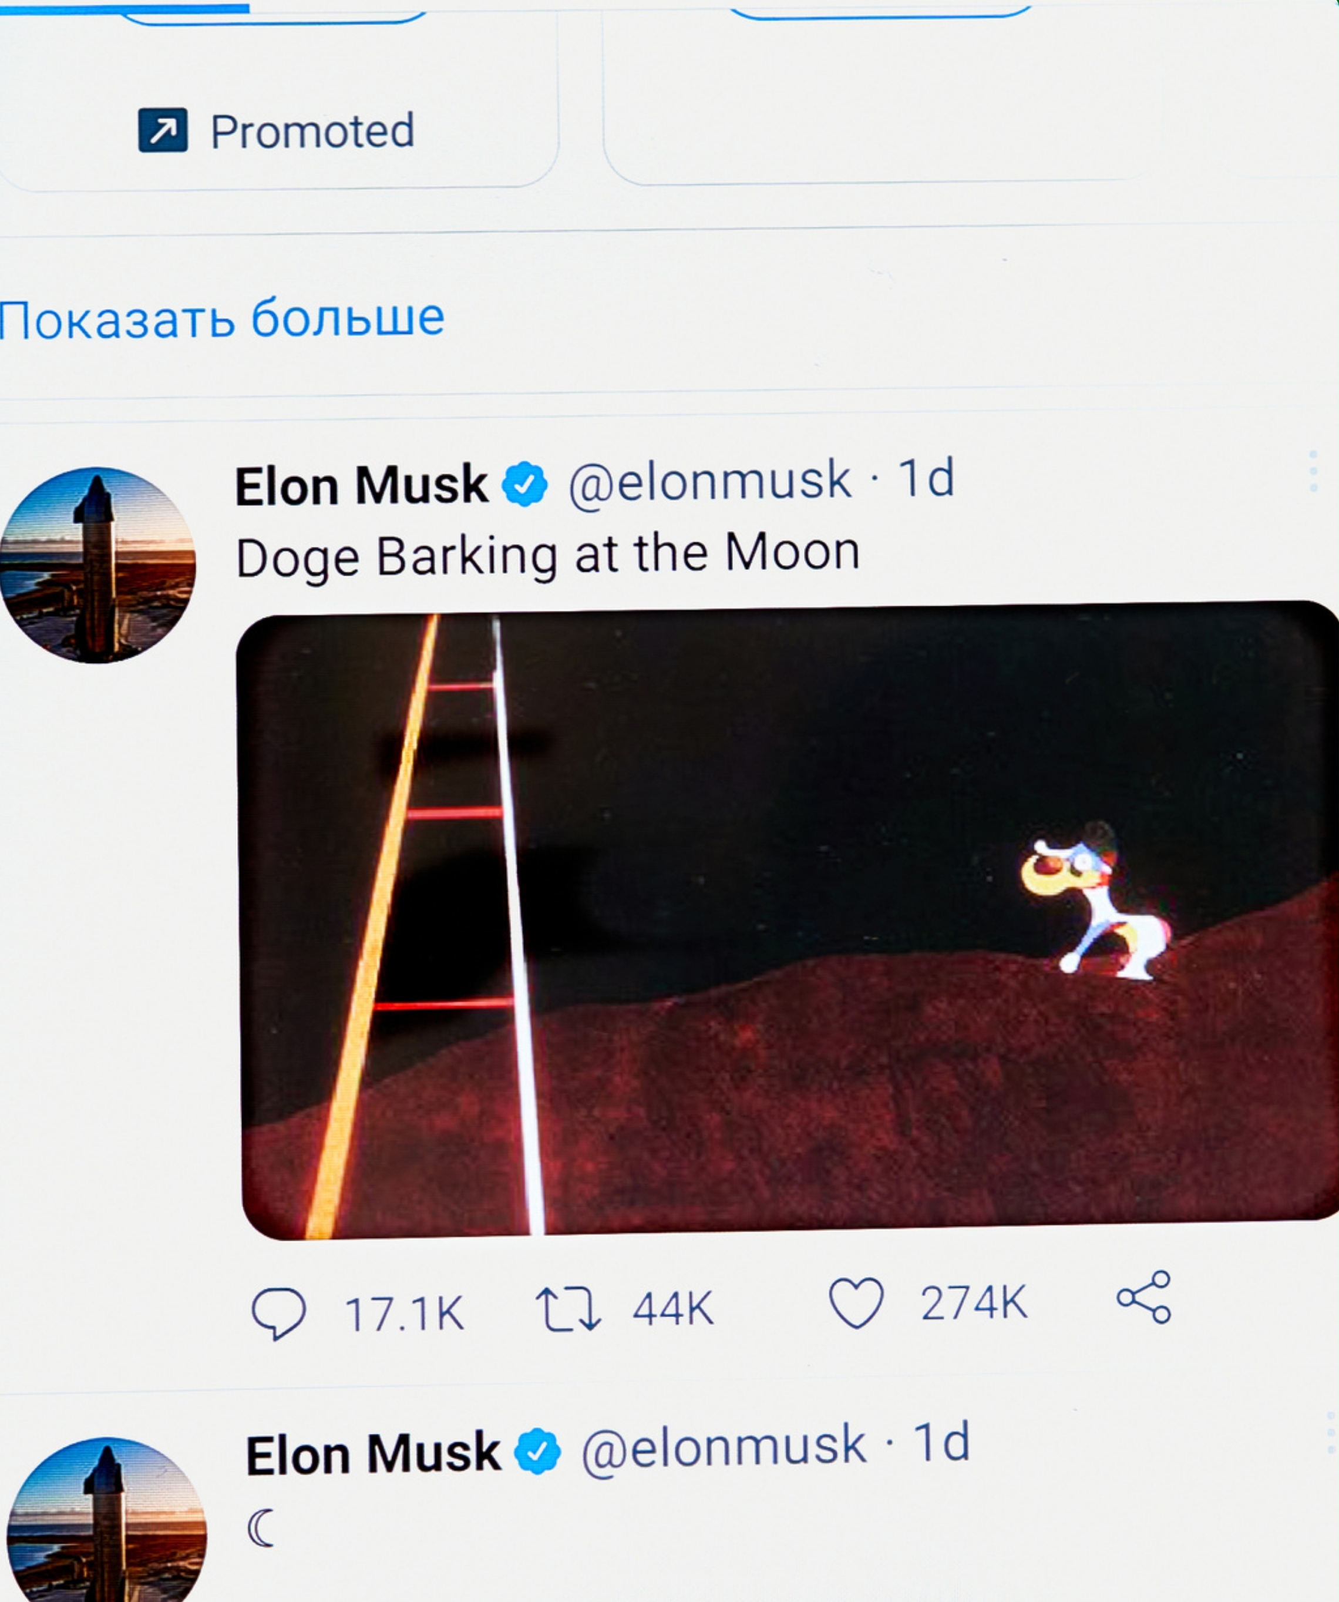This screenshot has height=1602, width=1339.
Task: Open the Doge image attachment
Action: click(785, 931)
